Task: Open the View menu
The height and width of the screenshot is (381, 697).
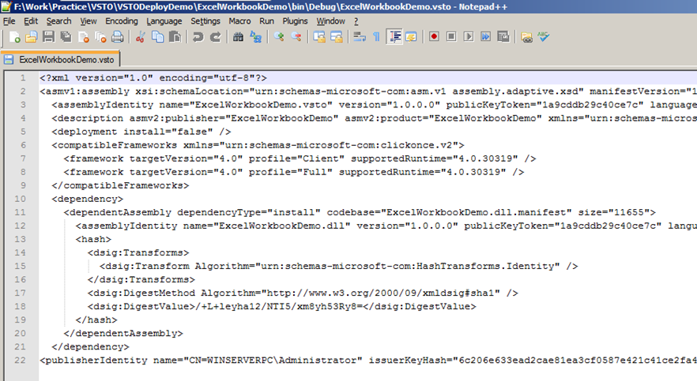Action: pyautogui.click(x=89, y=21)
